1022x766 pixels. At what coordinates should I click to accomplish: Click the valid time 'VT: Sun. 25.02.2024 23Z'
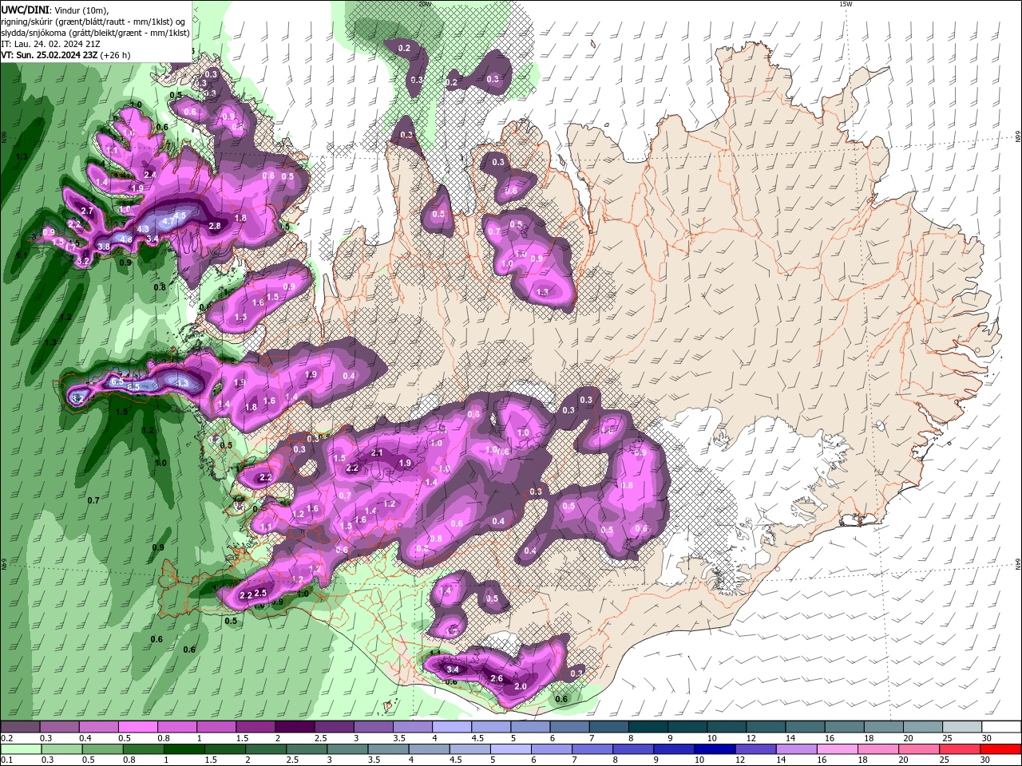[50, 55]
